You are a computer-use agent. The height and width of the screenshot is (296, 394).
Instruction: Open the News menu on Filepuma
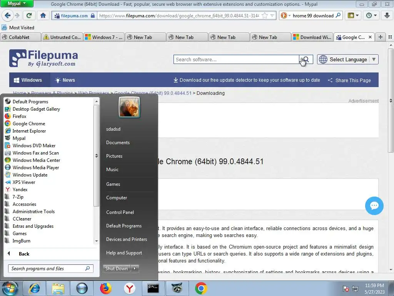65,80
